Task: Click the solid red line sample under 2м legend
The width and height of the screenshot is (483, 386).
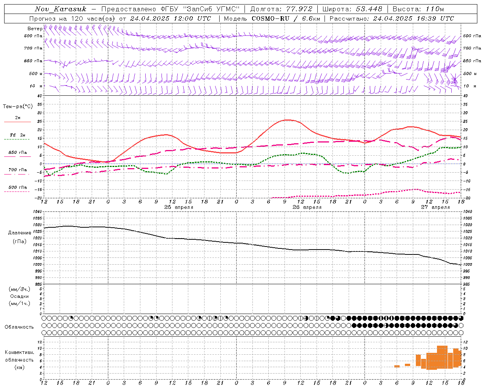Action: [17, 122]
